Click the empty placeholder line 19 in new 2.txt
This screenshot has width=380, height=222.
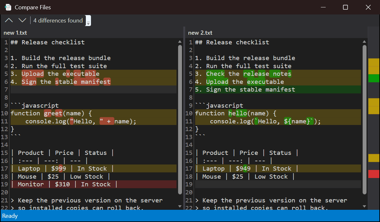click(x=278, y=184)
